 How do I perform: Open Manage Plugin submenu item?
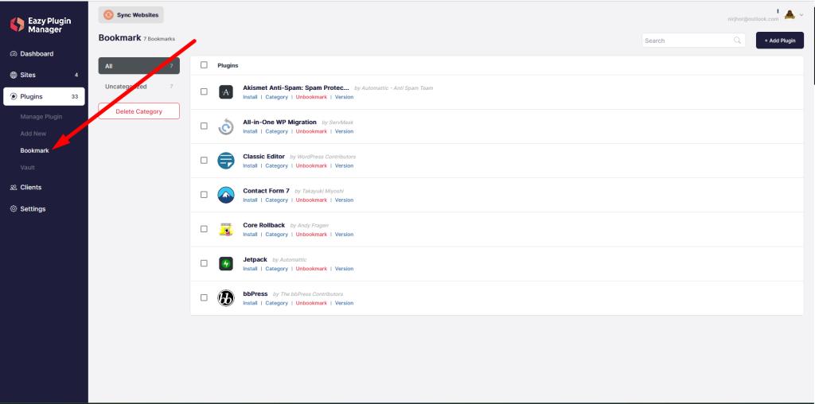point(41,117)
